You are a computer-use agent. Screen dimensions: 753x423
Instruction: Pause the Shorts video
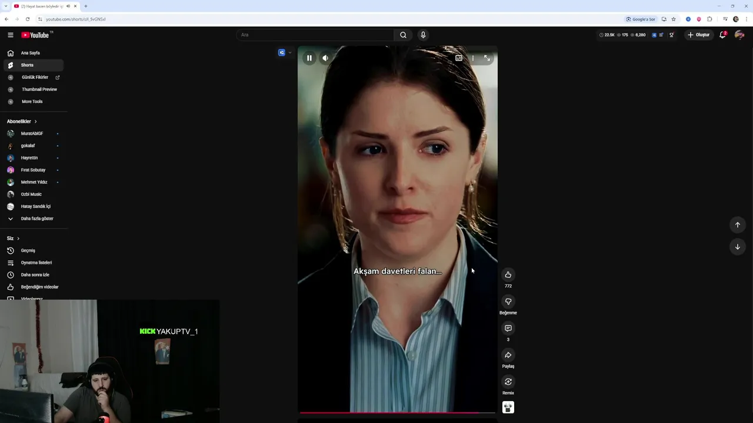click(x=309, y=58)
